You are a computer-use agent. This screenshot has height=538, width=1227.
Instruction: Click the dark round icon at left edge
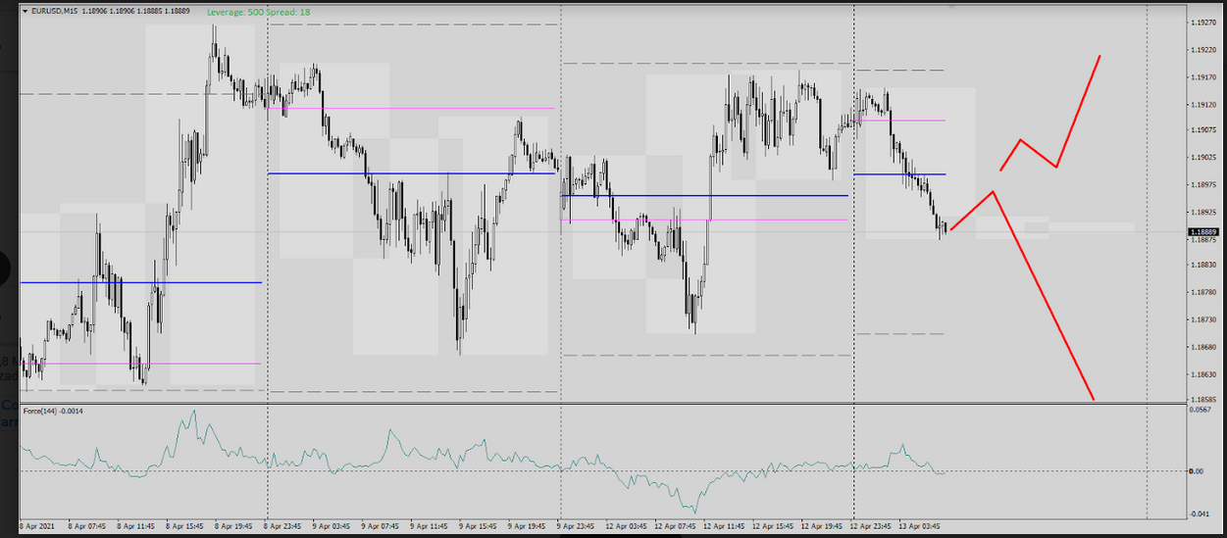(x=4, y=268)
